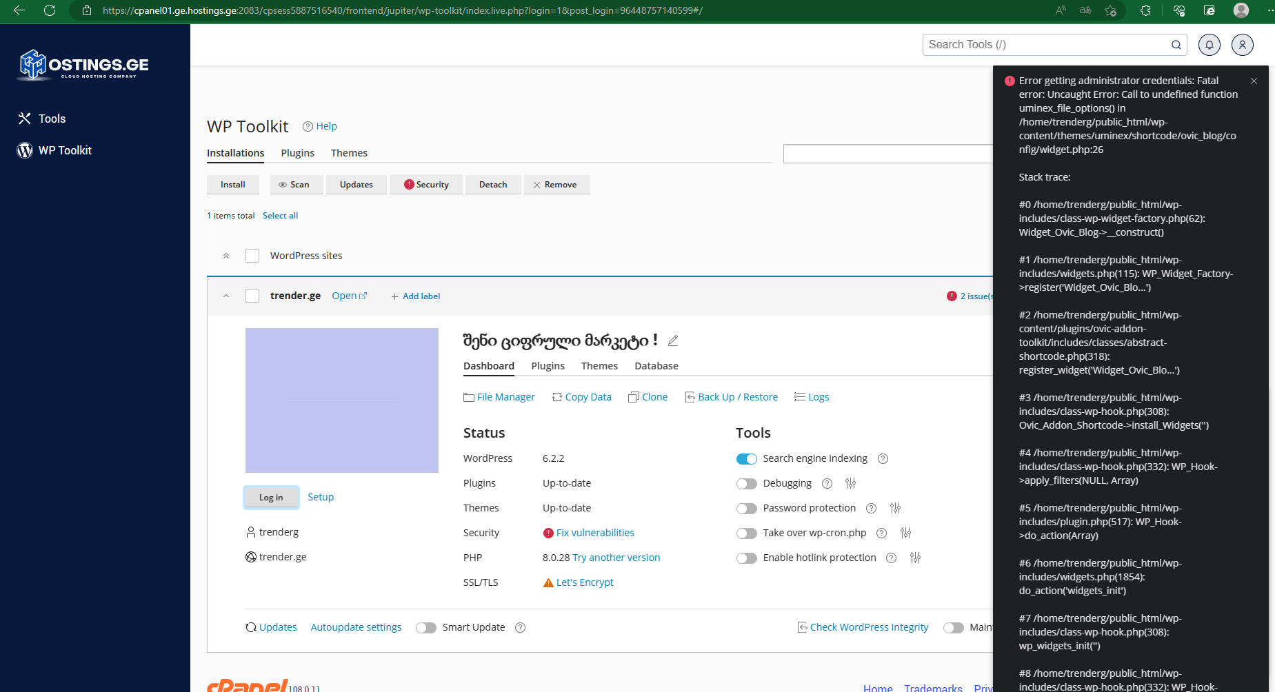Switch to the top Themes tab

pos(349,153)
